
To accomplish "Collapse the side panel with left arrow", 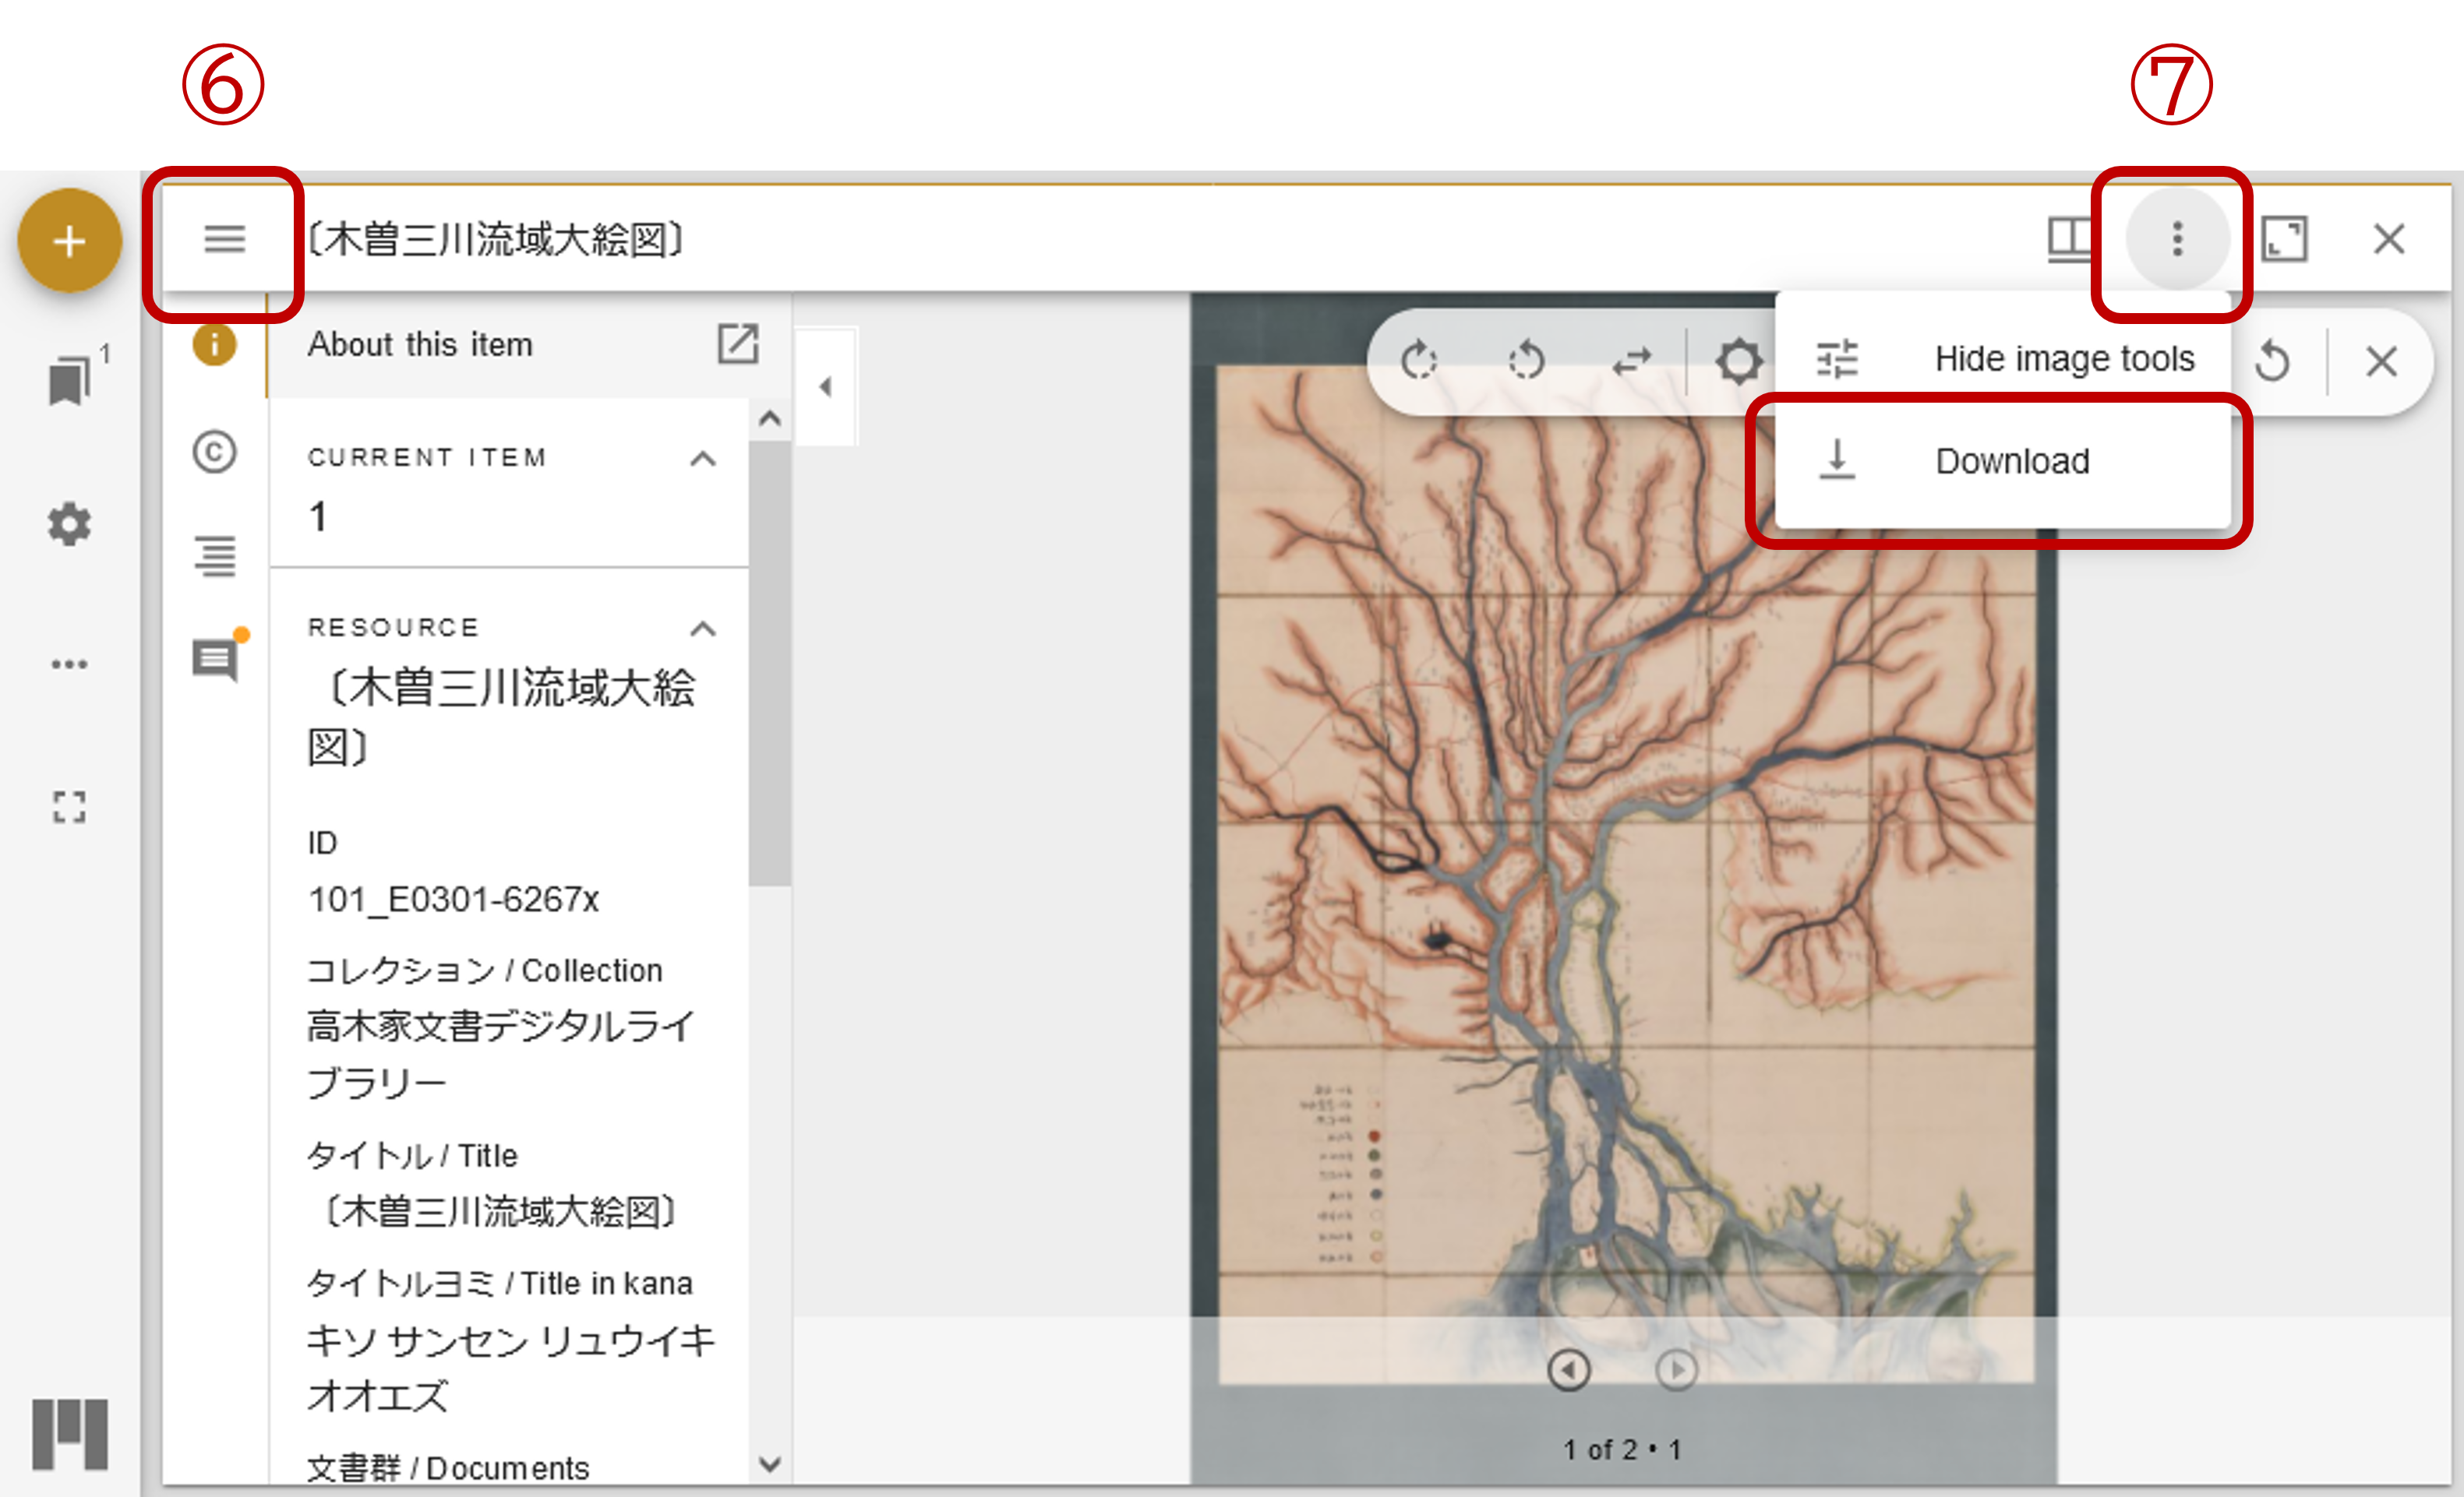I will point(825,387).
